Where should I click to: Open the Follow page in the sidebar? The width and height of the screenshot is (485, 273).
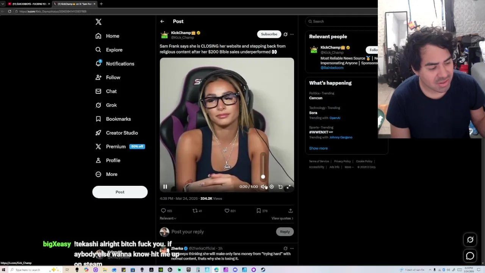[108, 77]
